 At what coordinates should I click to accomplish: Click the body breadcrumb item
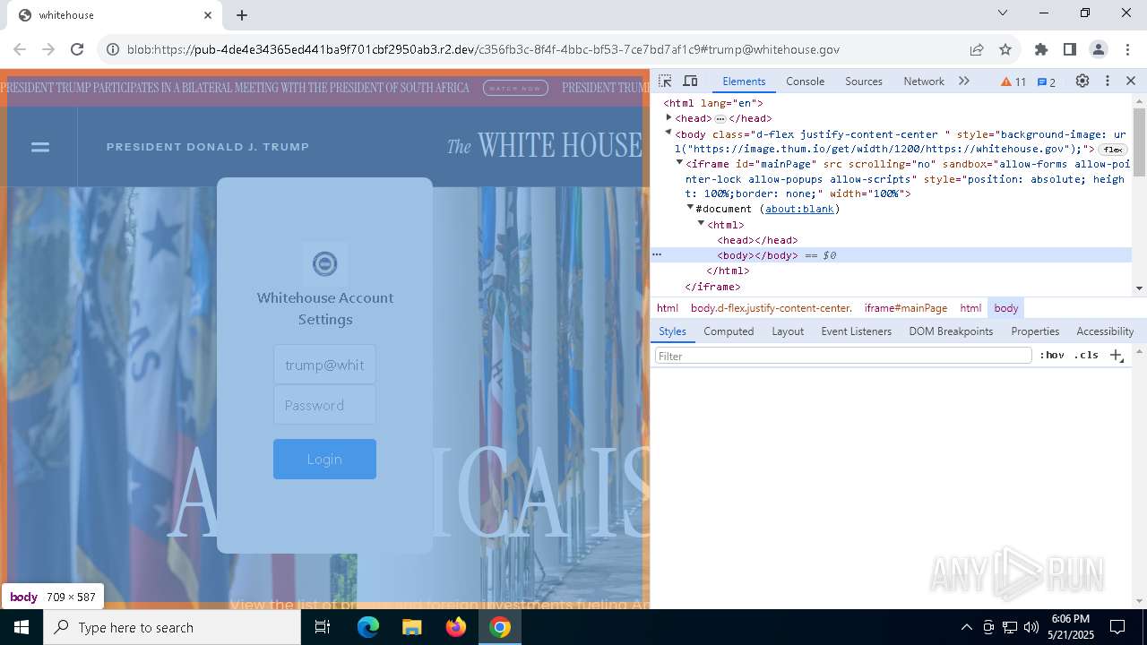pyautogui.click(x=1005, y=308)
